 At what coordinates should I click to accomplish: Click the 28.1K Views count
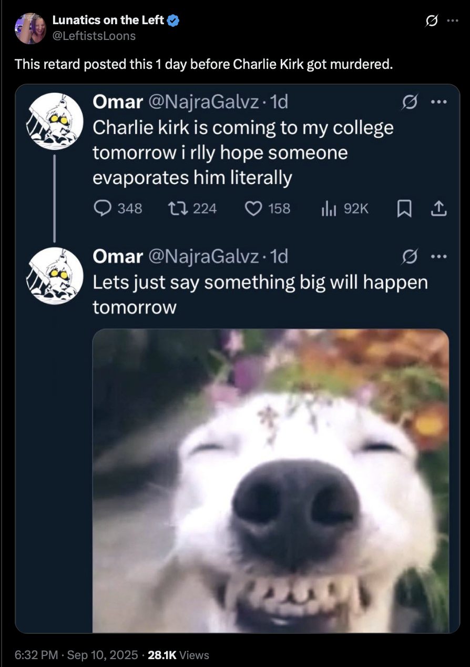pos(179,655)
